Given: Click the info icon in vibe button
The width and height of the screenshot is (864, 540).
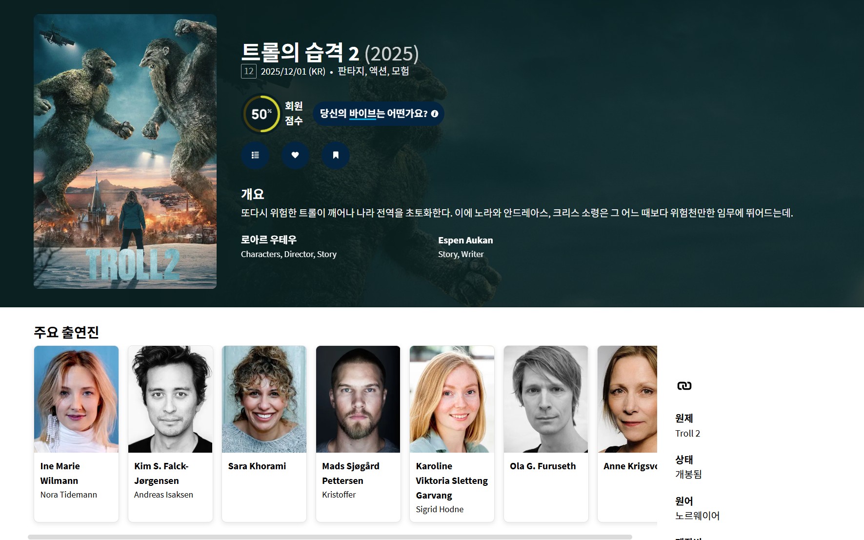Looking at the screenshot, I should click(435, 114).
